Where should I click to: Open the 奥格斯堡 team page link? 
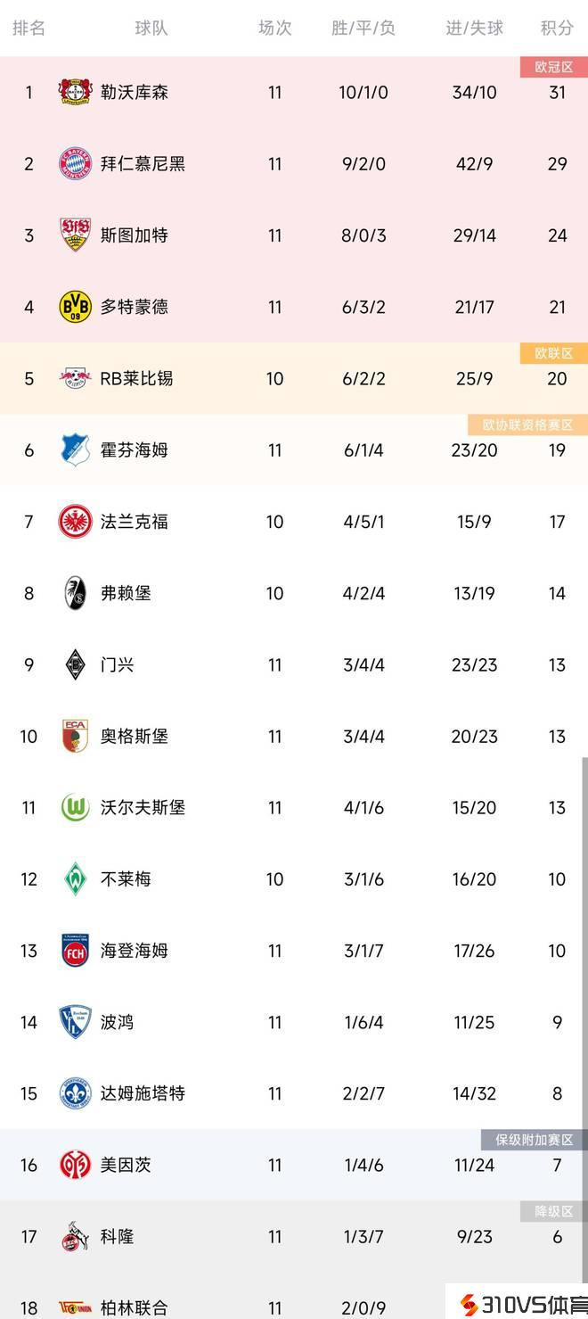[134, 737]
